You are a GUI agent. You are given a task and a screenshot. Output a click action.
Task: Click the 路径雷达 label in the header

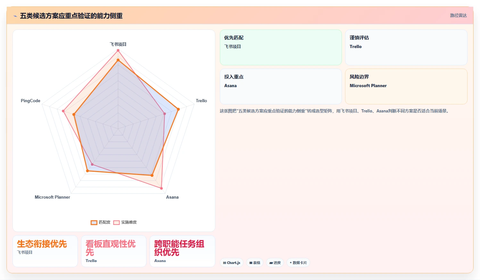pyautogui.click(x=458, y=15)
